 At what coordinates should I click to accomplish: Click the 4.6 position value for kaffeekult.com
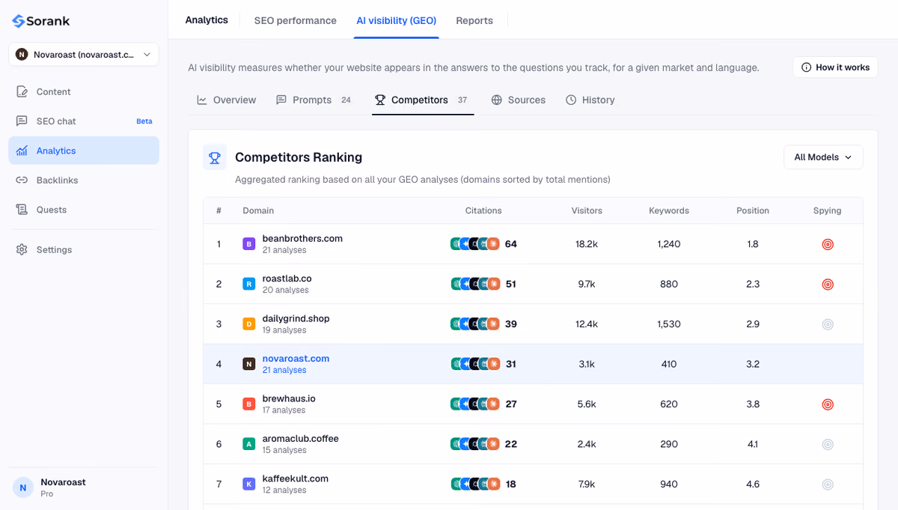pos(753,485)
